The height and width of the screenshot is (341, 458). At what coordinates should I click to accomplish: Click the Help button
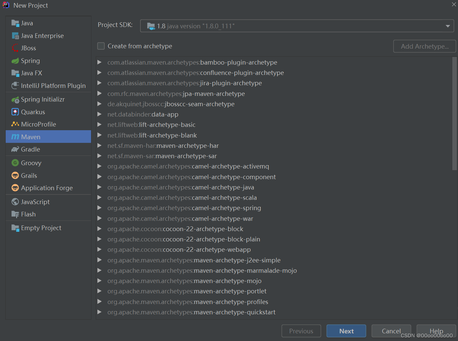click(x=436, y=331)
